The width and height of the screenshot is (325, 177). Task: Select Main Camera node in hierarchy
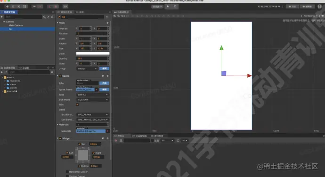tap(16, 25)
